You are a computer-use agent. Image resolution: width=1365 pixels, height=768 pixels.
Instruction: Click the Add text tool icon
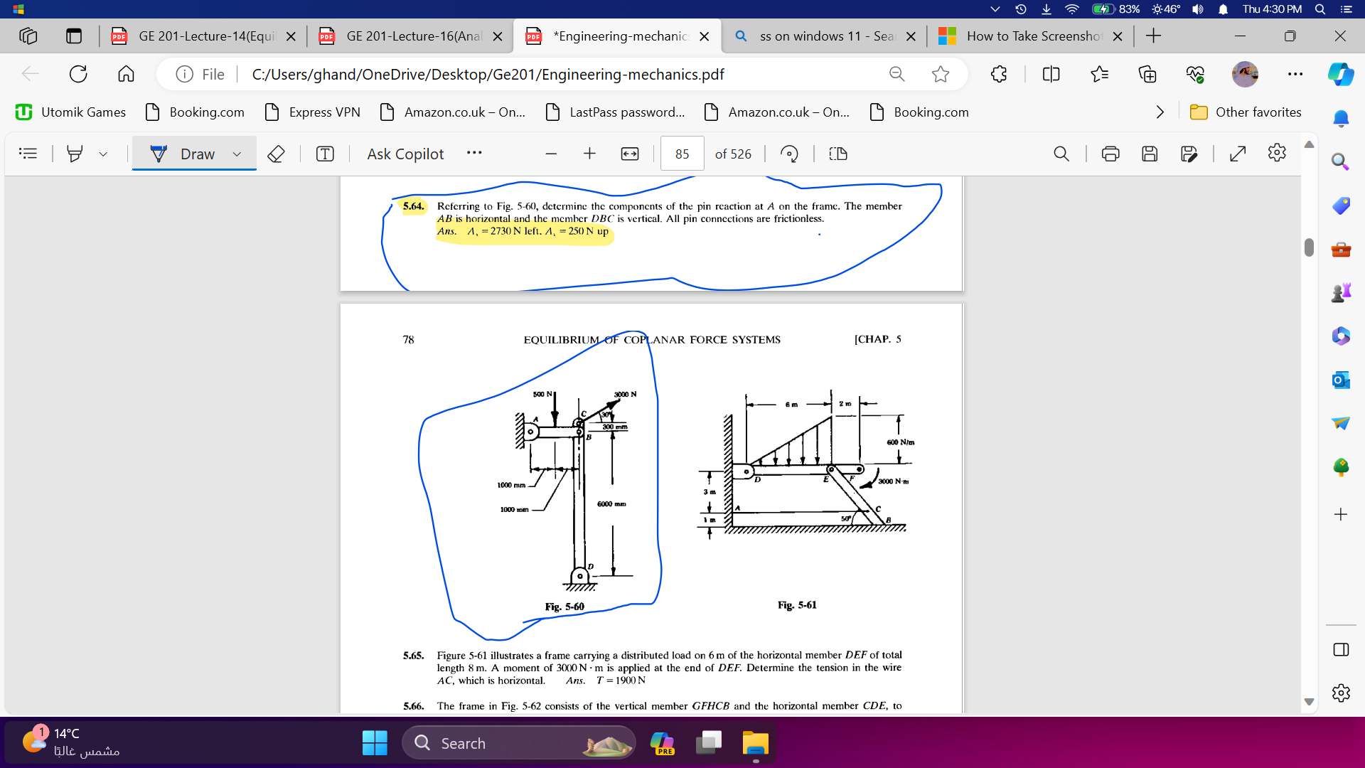coord(325,154)
